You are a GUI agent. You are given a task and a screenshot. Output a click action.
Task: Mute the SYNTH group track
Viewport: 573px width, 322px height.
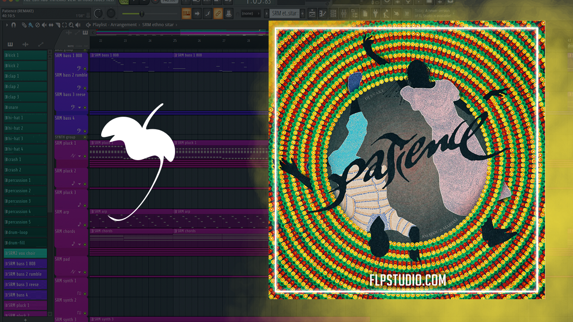(85, 137)
